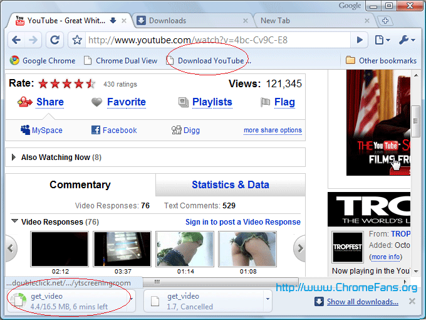
Task: Open dropdown arrow for cancelled get_video download
Action: (x=268, y=299)
